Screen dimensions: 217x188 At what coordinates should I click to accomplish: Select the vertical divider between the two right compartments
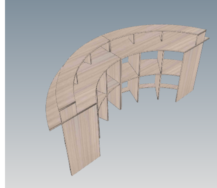pyautogui.click(x=159, y=75)
